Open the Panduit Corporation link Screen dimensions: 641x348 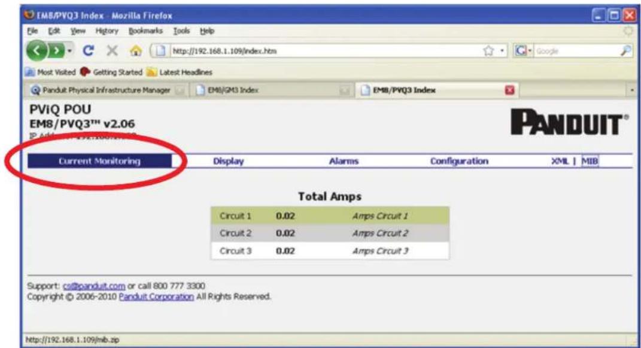coord(156,296)
